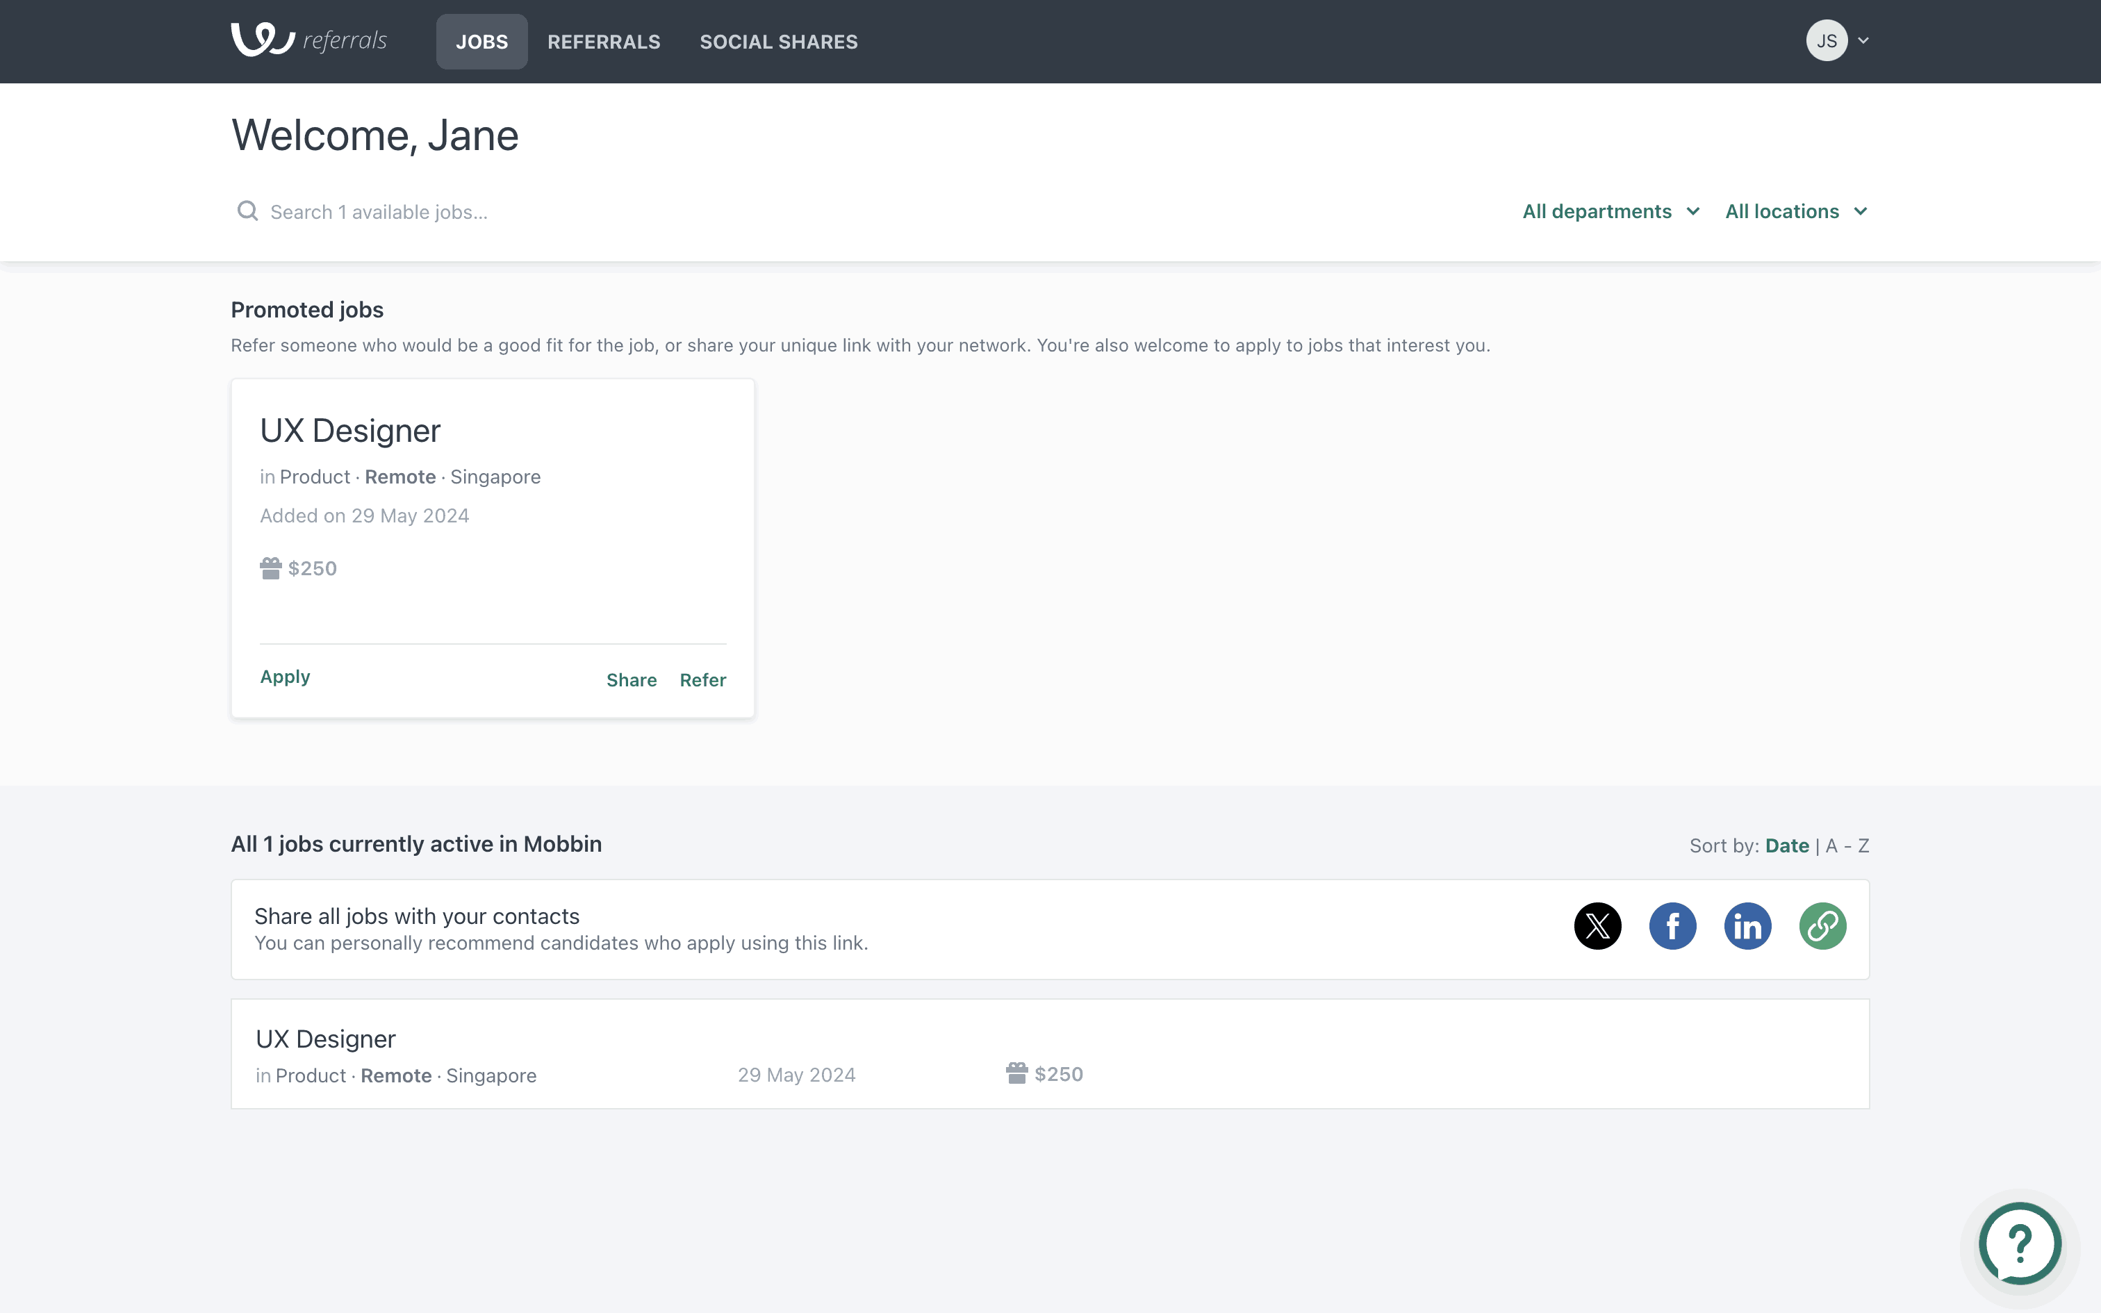Sort the jobs list A - Z
The height and width of the screenshot is (1313, 2101).
[1847, 846]
